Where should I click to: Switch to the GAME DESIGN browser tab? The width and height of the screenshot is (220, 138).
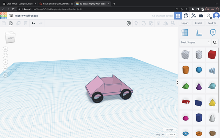pos(55,4)
